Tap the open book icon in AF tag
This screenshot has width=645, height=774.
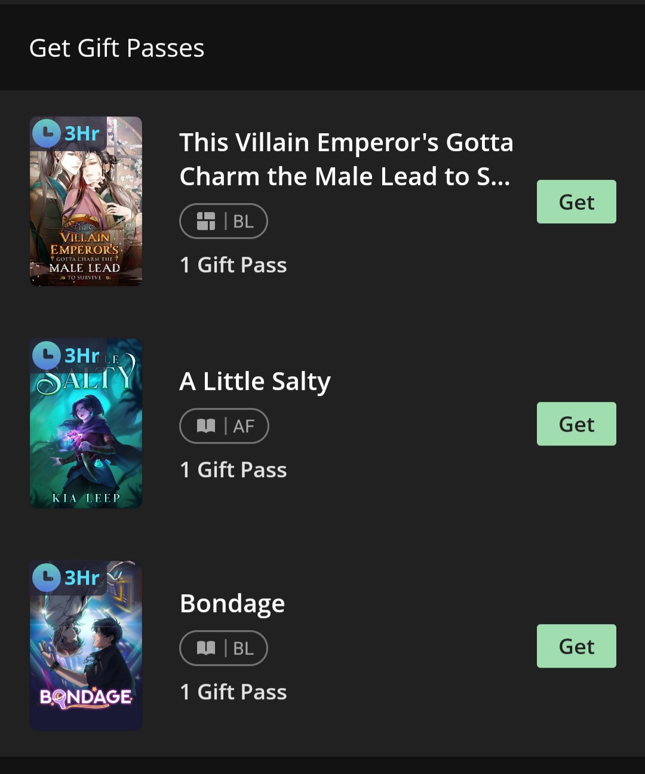point(206,426)
